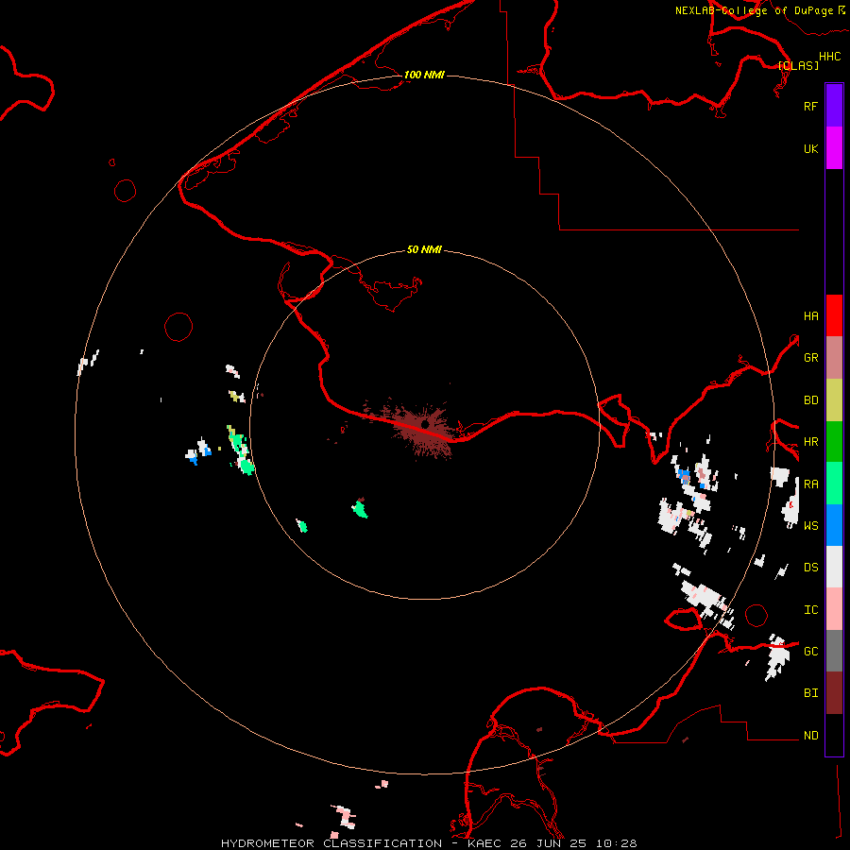Click the UK magenta legend swatch
Viewport: 850px width, 850px height.
pyautogui.click(x=834, y=148)
